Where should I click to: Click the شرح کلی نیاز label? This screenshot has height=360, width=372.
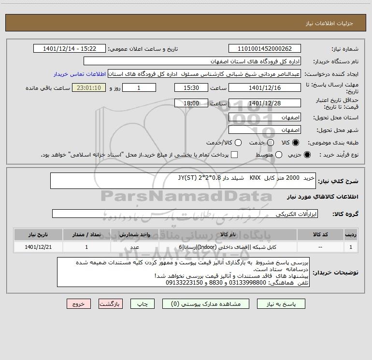338,181
